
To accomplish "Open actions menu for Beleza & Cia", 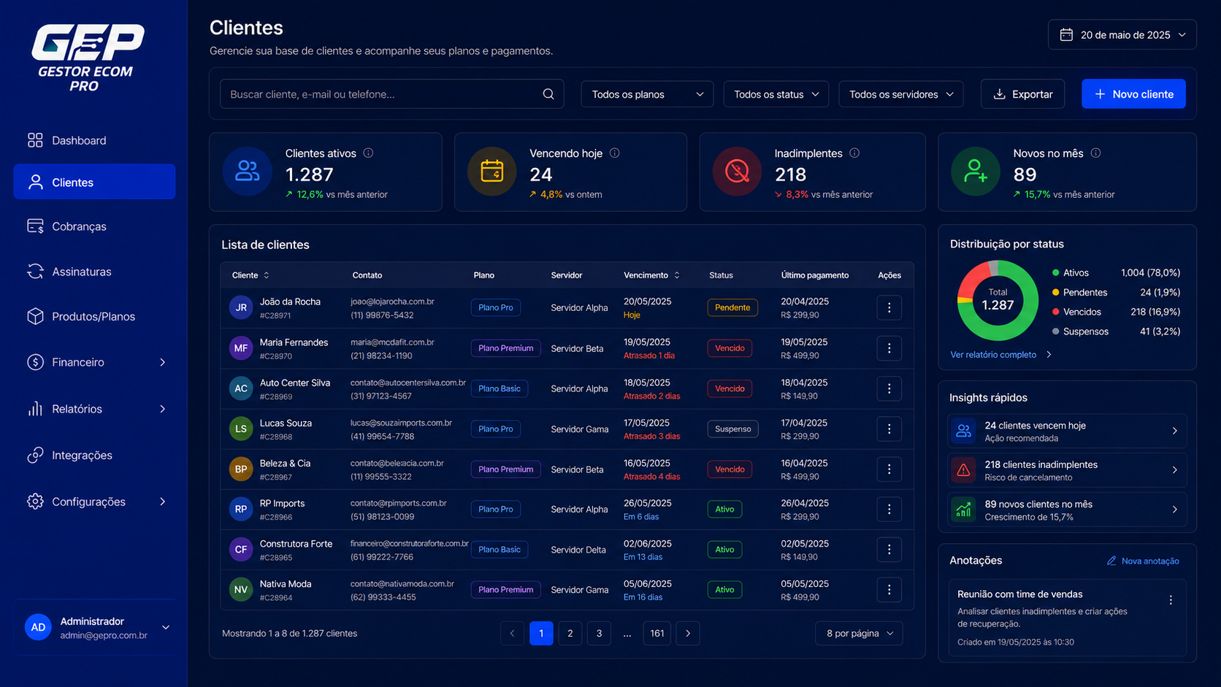I will tap(889, 469).
